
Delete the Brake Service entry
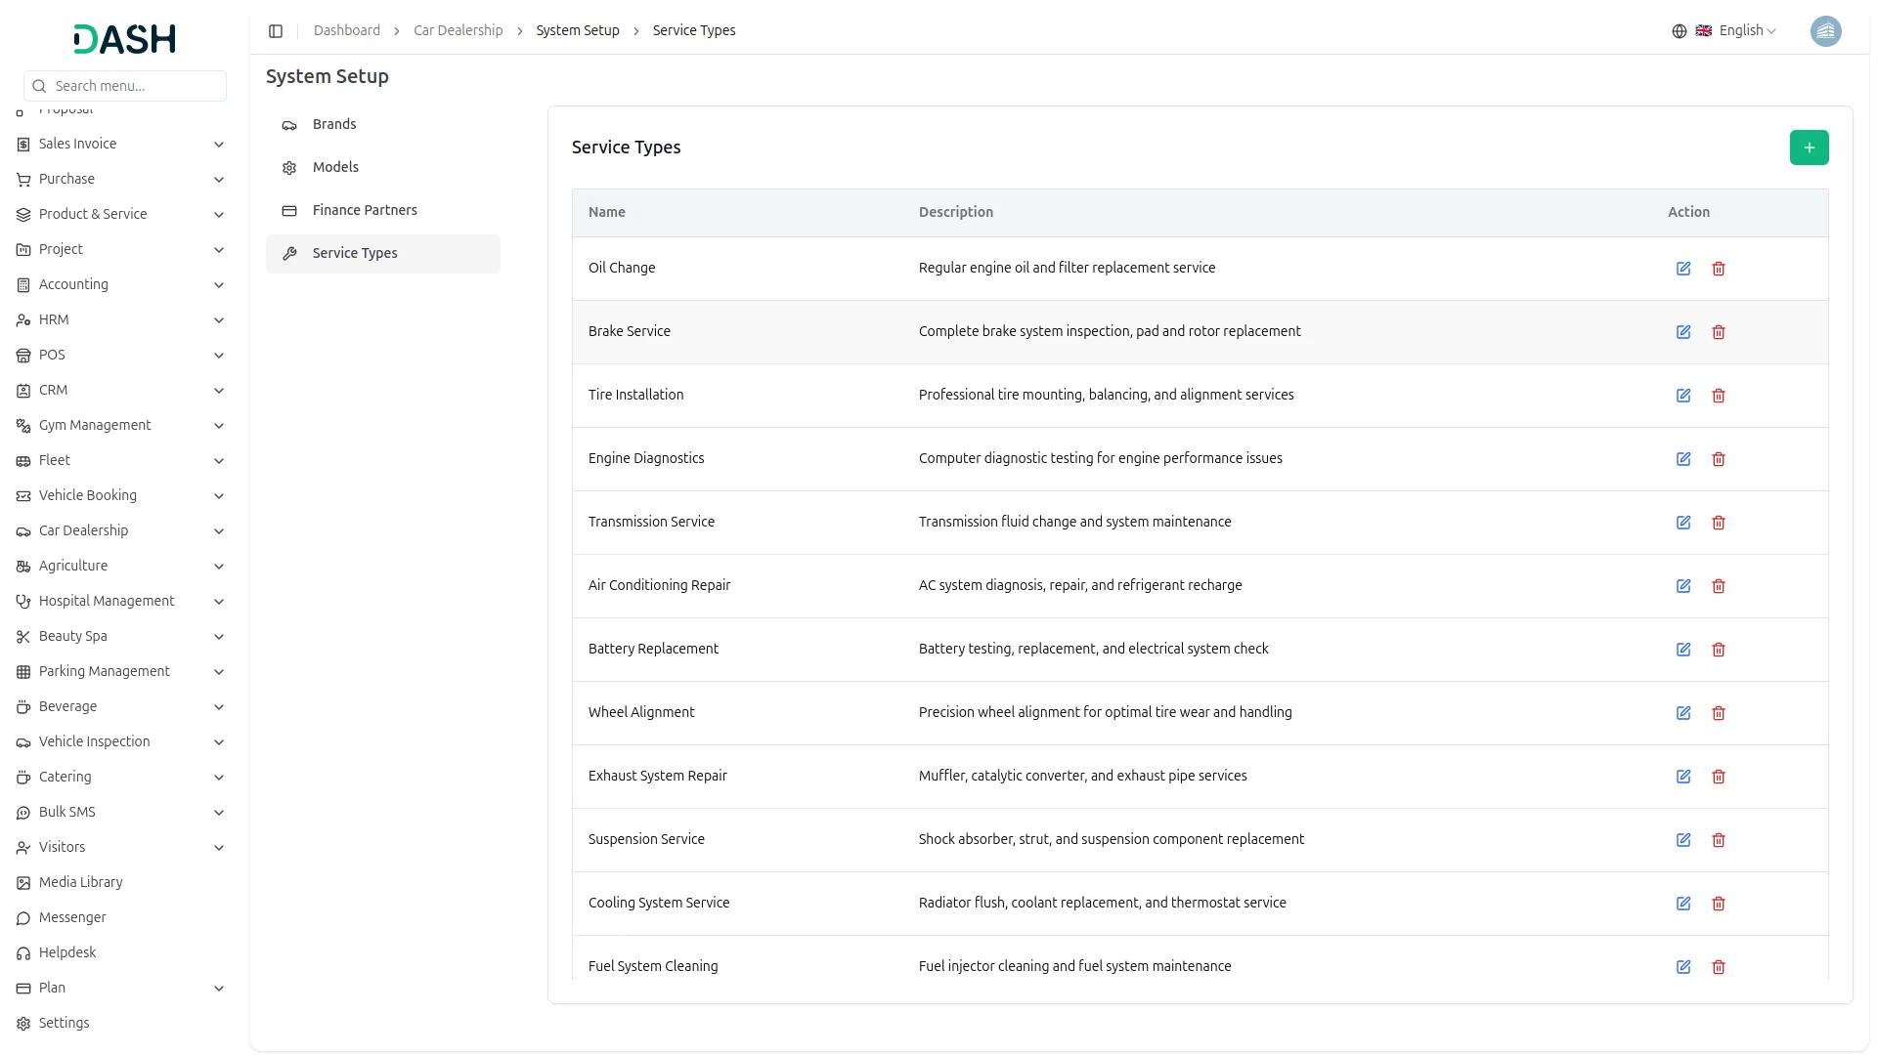(x=1719, y=332)
